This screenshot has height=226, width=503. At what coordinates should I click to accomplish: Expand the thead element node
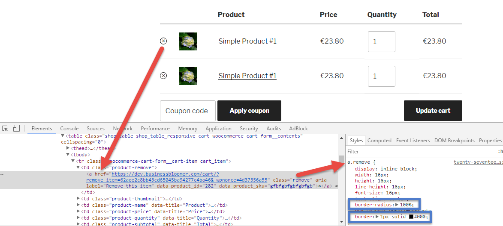[68, 148]
